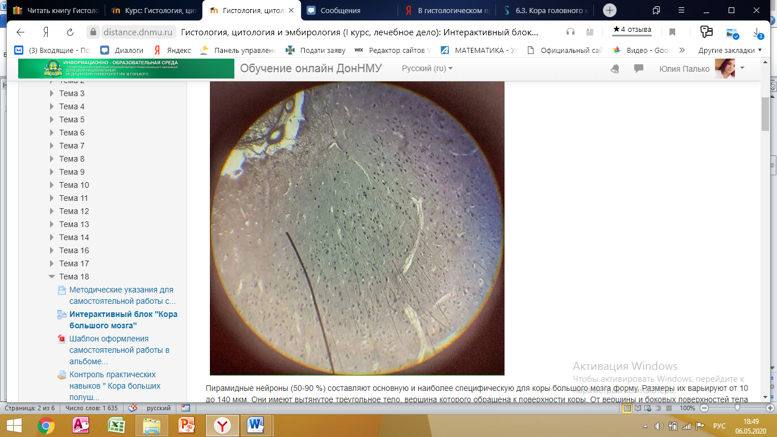
Task: Switch to the Сообщения tab
Action: (x=350, y=10)
